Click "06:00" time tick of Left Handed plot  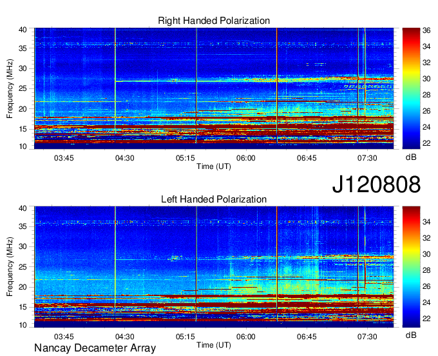pos(246,337)
